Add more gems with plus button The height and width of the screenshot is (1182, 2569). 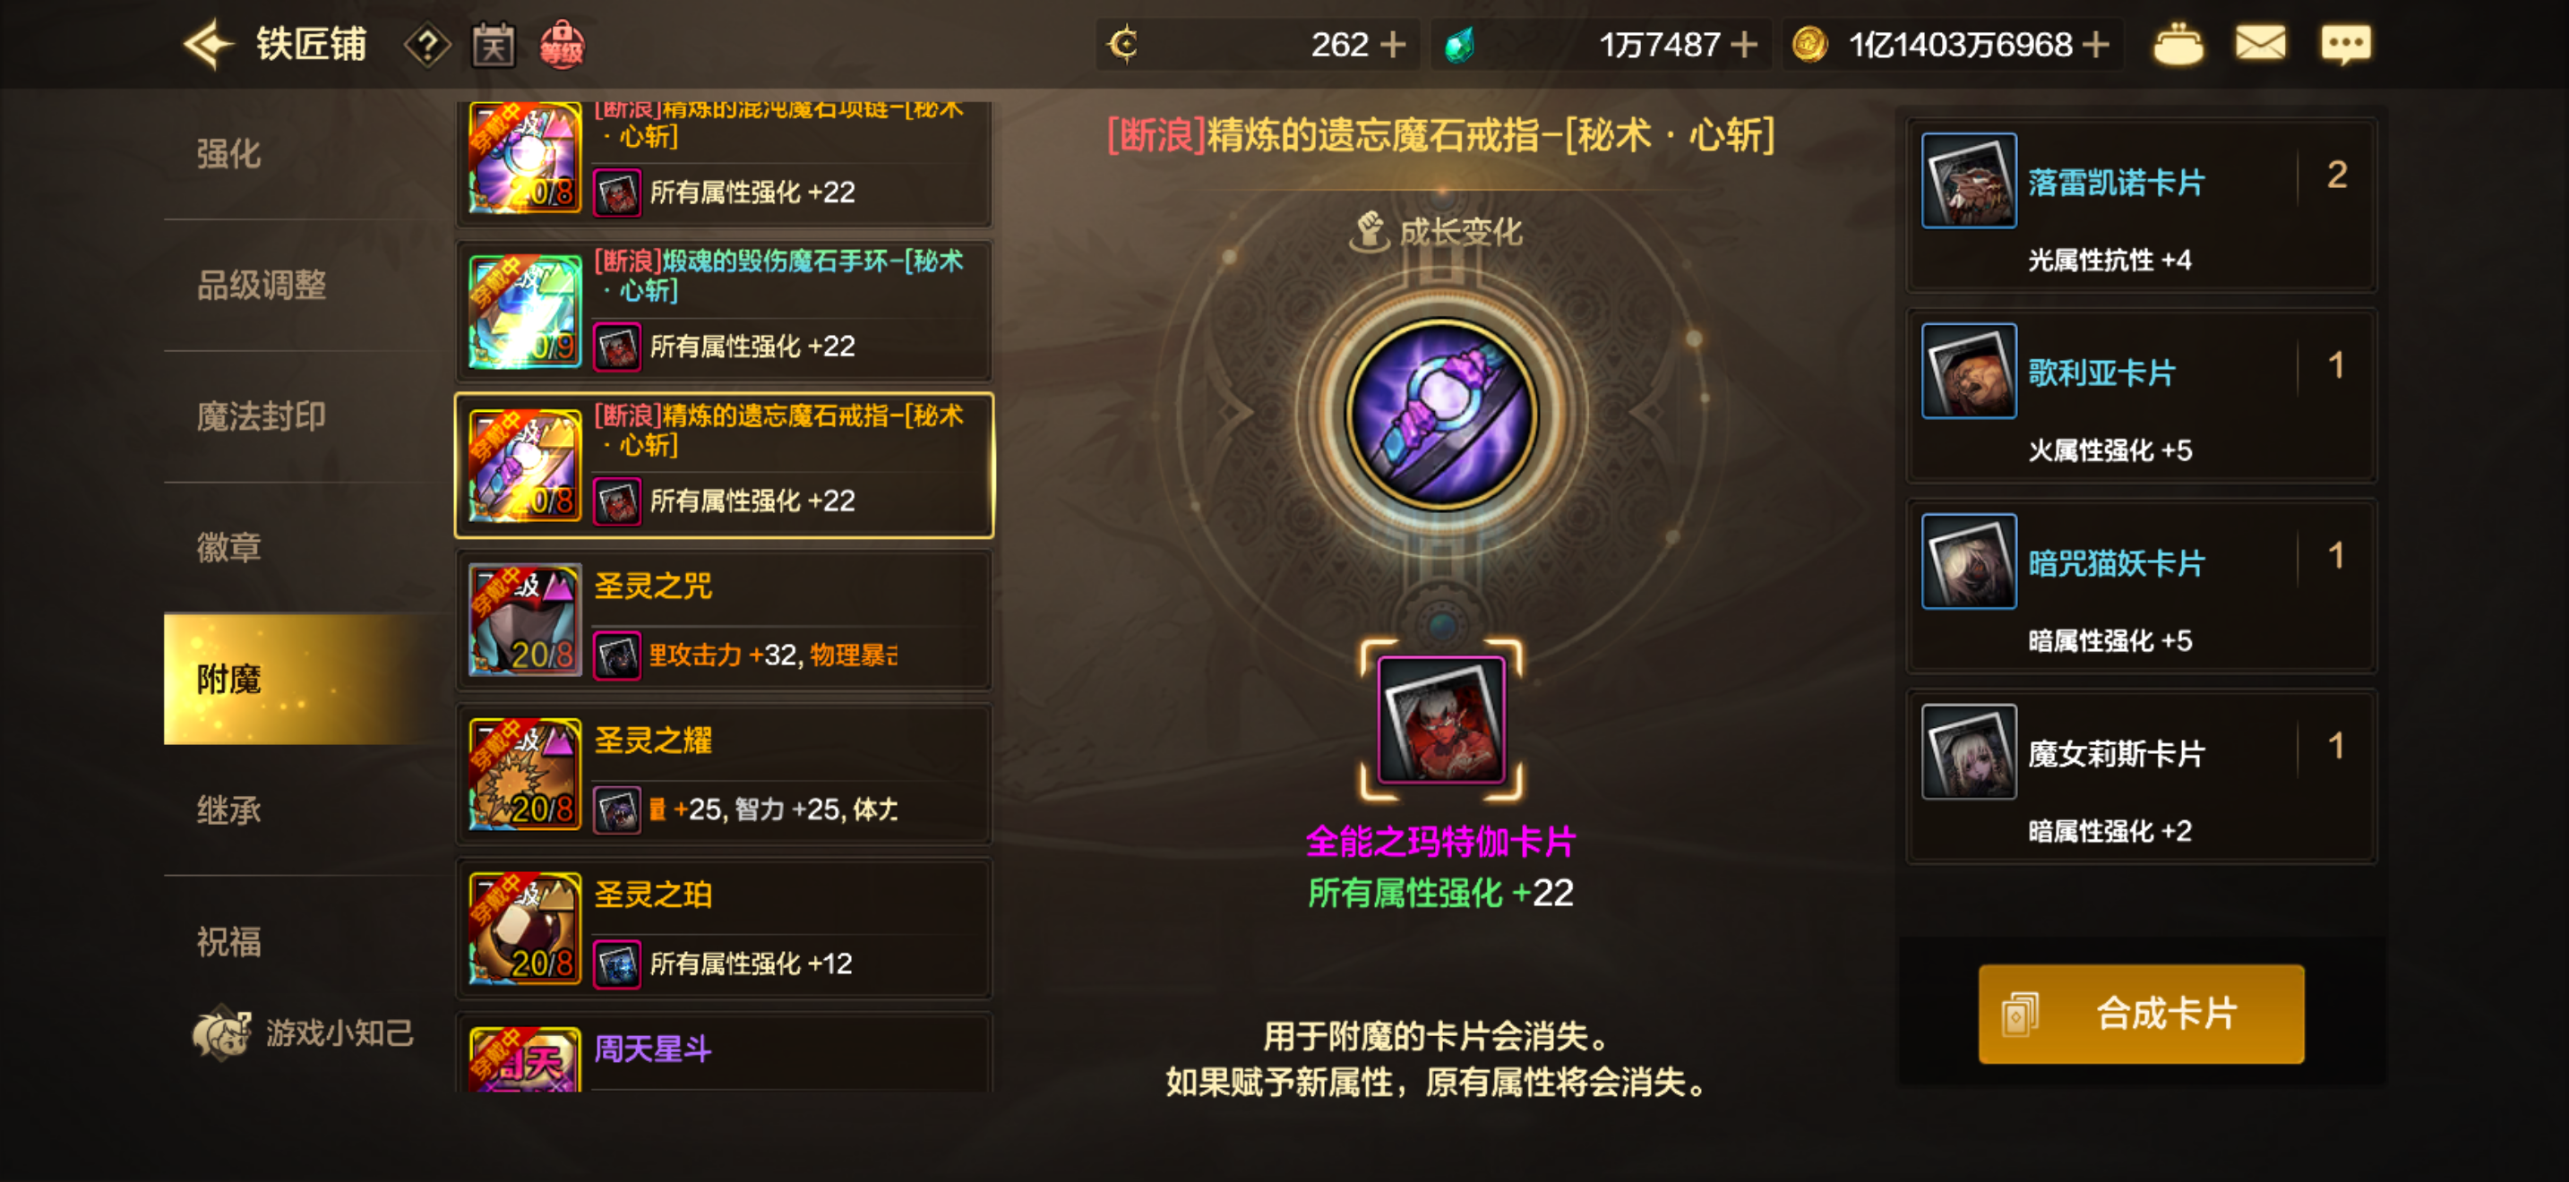coord(1744,45)
